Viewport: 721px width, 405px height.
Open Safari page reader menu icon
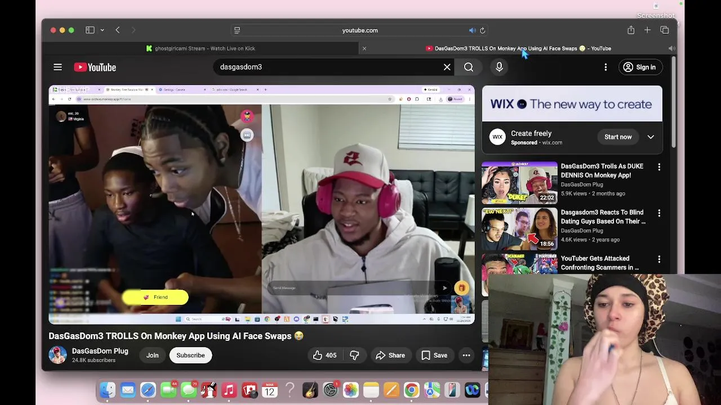click(x=237, y=30)
